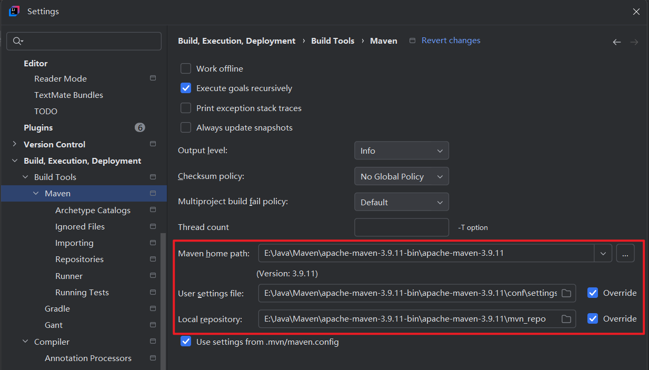The width and height of the screenshot is (649, 370).
Task: Open Reader Mode settings
Action: tap(61, 78)
